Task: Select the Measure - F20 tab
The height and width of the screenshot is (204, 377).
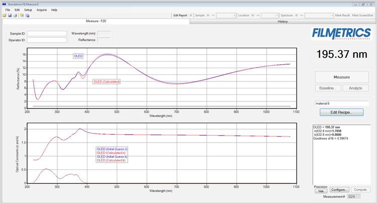Action: tap(96, 21)
